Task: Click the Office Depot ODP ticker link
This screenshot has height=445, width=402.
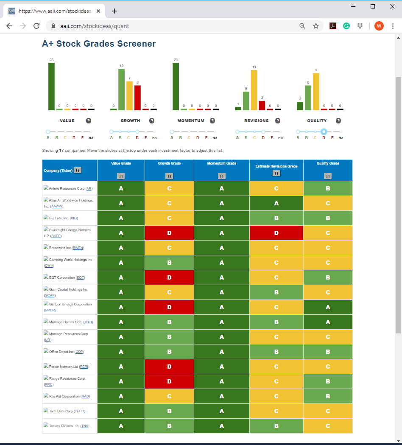Action: pyautogui.click(x=79, y=352)
